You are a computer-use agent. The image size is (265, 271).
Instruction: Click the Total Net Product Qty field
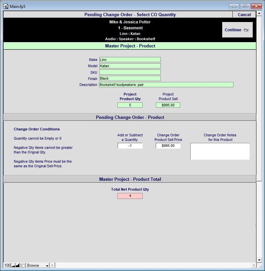[130, 196]
